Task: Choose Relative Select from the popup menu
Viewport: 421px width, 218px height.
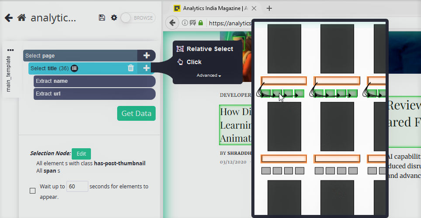Action: point(205,49)
